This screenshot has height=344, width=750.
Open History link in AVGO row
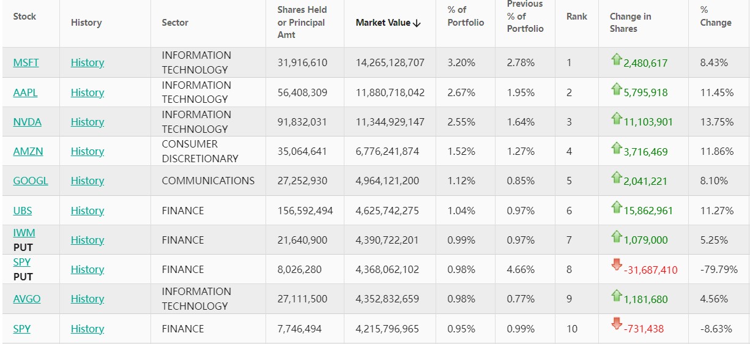(x=87, y=299)
